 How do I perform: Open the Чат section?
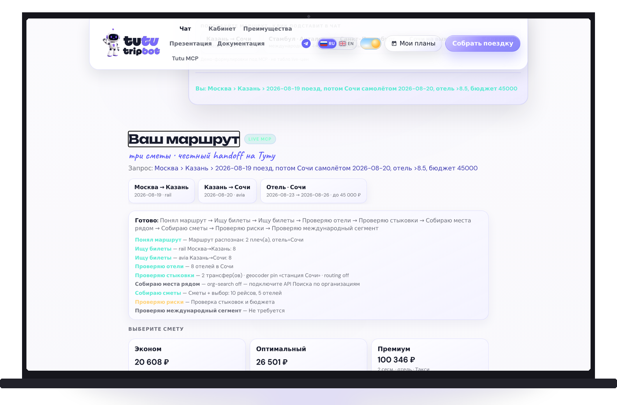tap(185, 29)
